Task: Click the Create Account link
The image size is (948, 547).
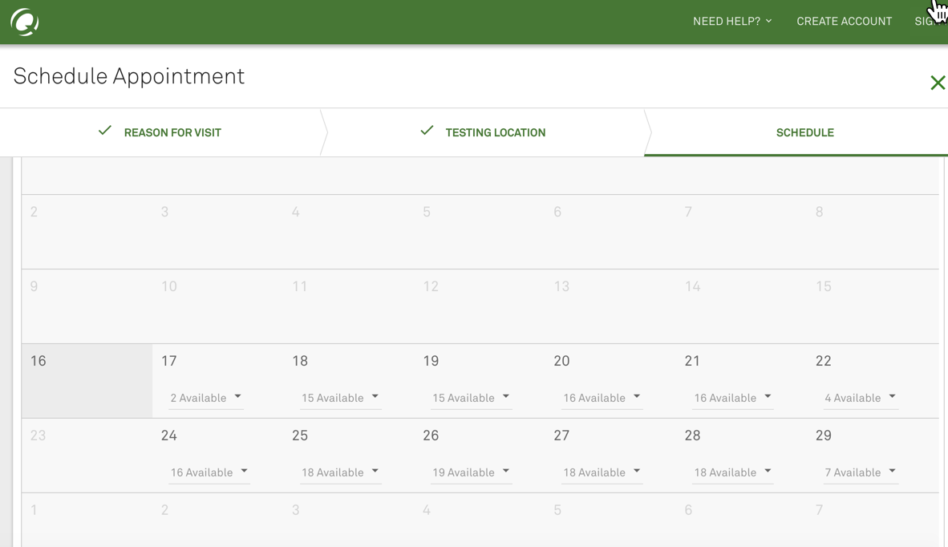Action: 844,22
